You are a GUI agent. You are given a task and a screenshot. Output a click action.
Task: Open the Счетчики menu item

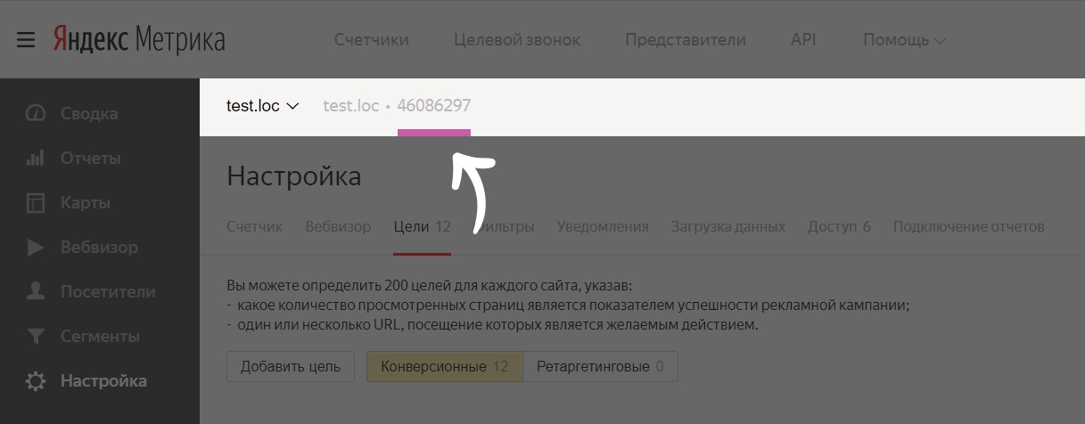(371, 40)
